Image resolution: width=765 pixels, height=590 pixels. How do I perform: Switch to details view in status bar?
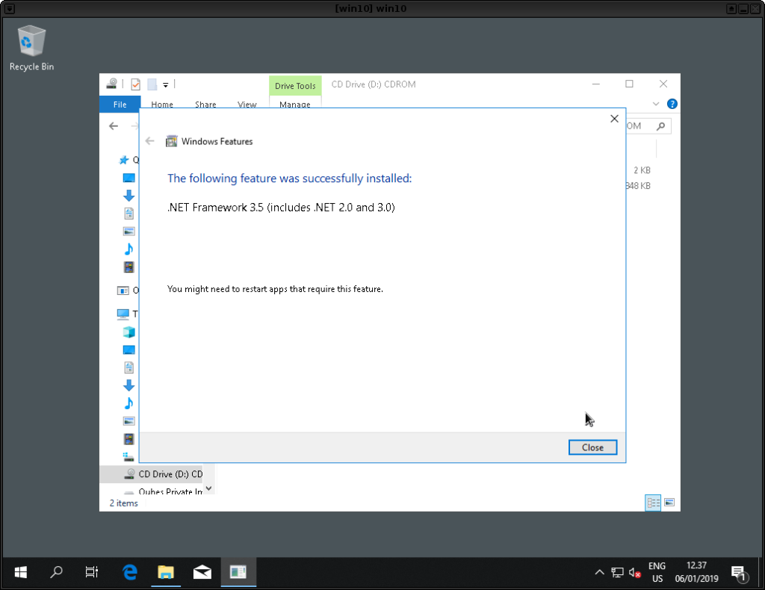point(653,503)
